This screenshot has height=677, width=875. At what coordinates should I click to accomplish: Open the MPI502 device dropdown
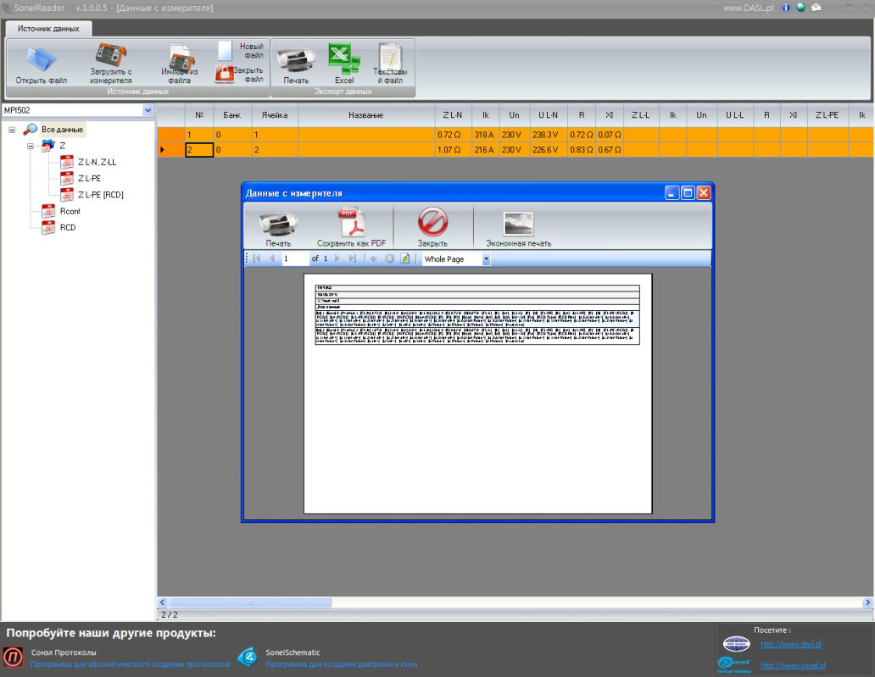click(148, 110)
